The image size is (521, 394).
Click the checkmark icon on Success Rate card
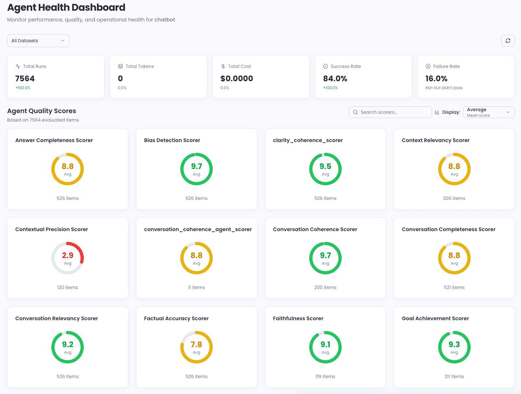coord(325,66)
